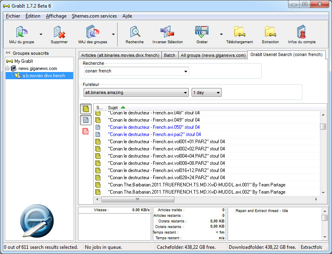Click the Graber toolbar icon
Image resolution: width=332 pixels, height=254 pixels.
[202, 32]
